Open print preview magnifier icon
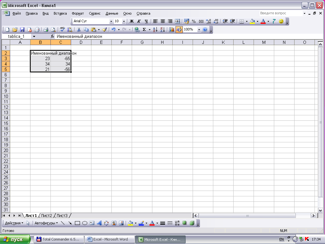The height and width of the screenshot is (244, 325). click(53, 30)
